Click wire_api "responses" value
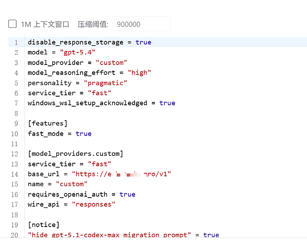Image resolution: width=307 pixels, height=240 pixels. click(x=93, y=204)
